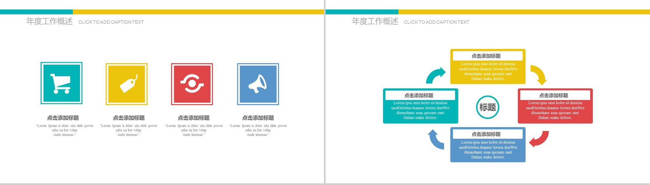Viewport: 650px width, 185px height.
Task: Select the white title bar in blue box
Action: [x=487, y=134]
